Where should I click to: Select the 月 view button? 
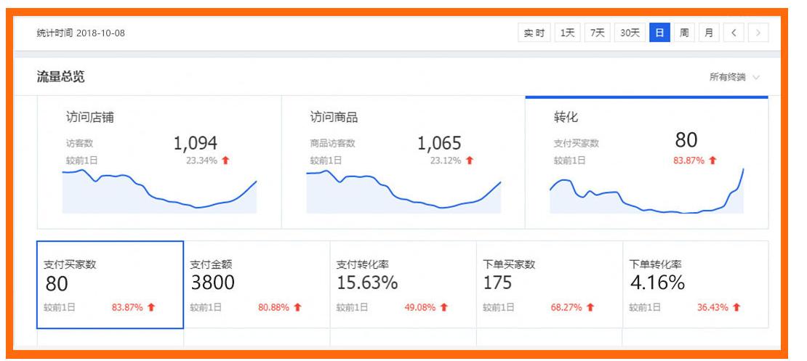click(708, 33)
